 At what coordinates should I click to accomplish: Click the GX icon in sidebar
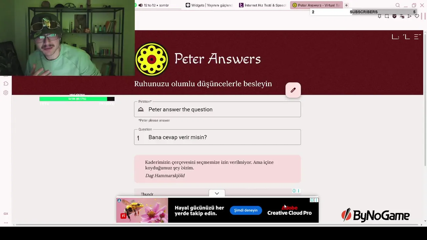click(6, 214)
